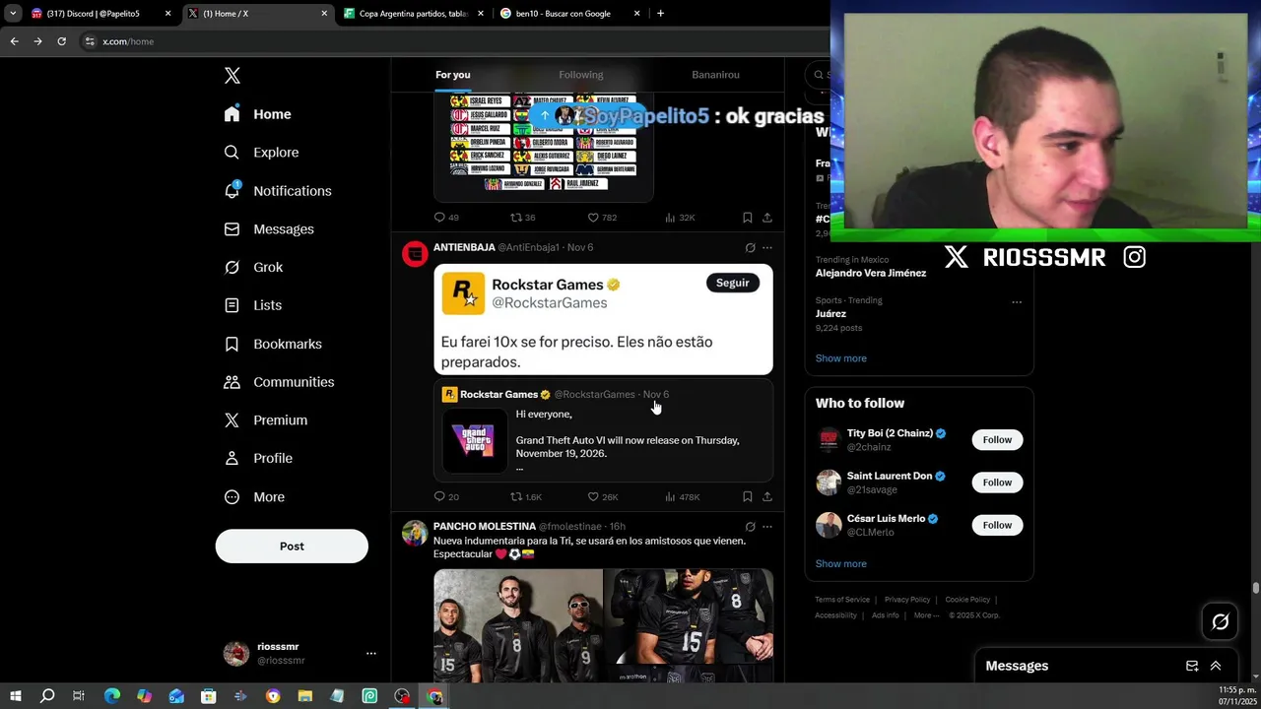Open the PANCHO MOLESTINA profile avatar

tap(415, 533)
